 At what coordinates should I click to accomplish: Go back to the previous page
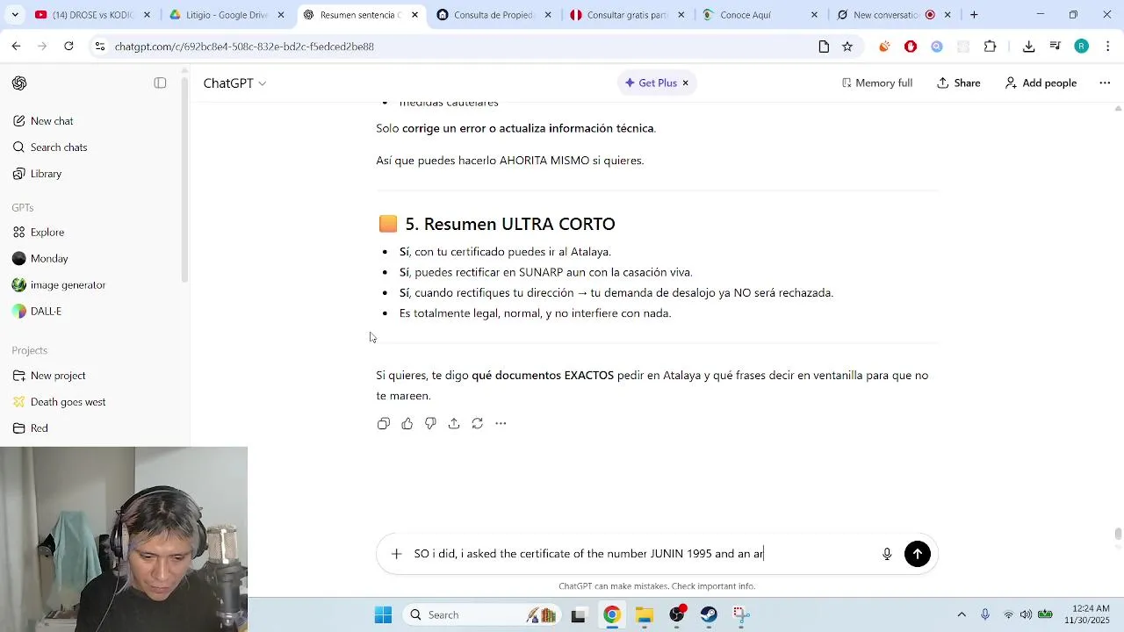click(16, 47)
